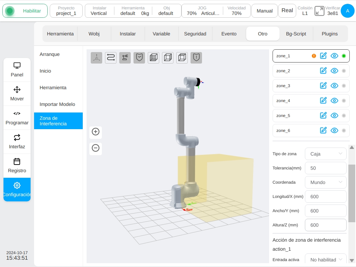Open the Importar Modelo submenu item
This screenshot has width=356, height=267.
point(58,104)
